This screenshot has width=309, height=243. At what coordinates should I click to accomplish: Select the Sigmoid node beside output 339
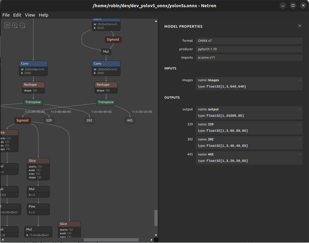[x=23, y=121]
